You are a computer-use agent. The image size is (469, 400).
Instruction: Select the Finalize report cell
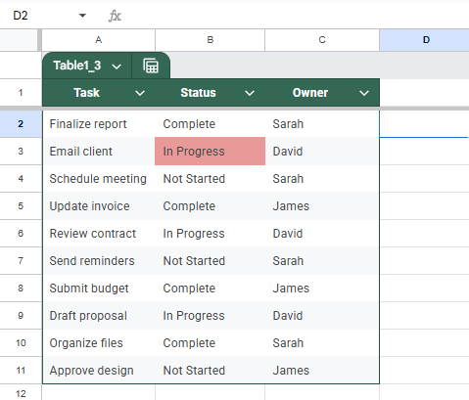tap(99, 124)
